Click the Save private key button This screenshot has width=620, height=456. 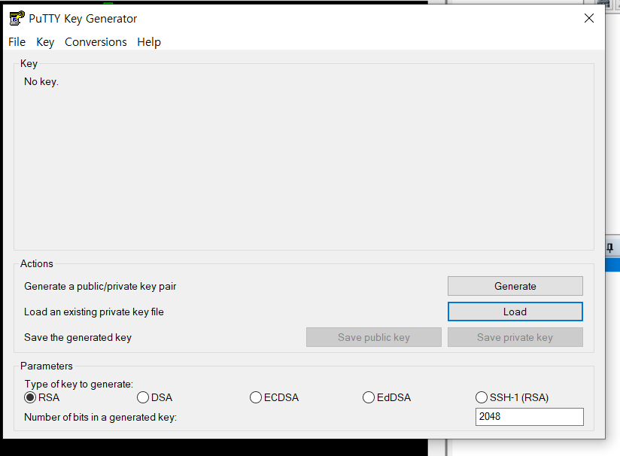click(x=515, y=337)
